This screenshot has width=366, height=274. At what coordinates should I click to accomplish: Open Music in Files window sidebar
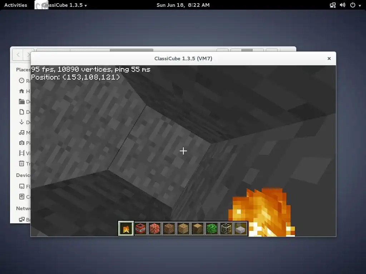(24, 133)
